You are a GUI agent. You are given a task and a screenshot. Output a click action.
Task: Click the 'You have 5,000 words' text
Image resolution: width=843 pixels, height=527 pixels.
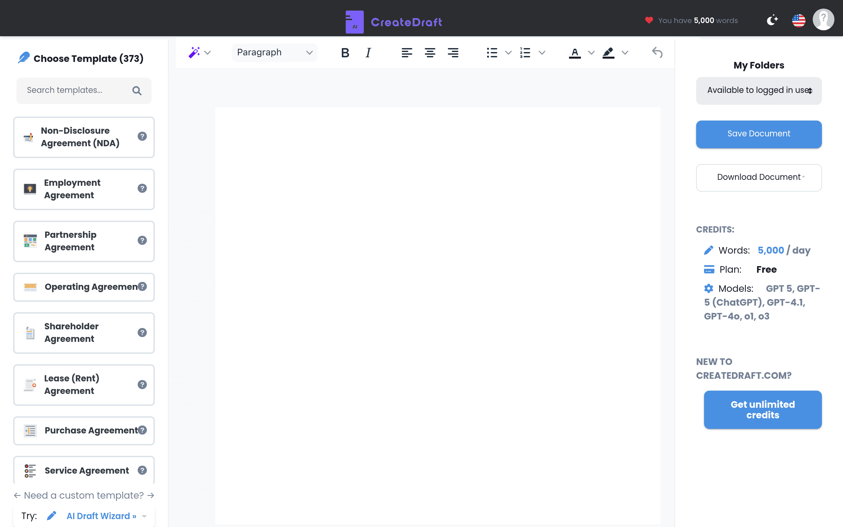point(698,20)
